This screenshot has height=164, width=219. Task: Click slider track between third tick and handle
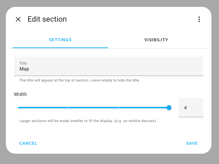click(x=143, y=108)
